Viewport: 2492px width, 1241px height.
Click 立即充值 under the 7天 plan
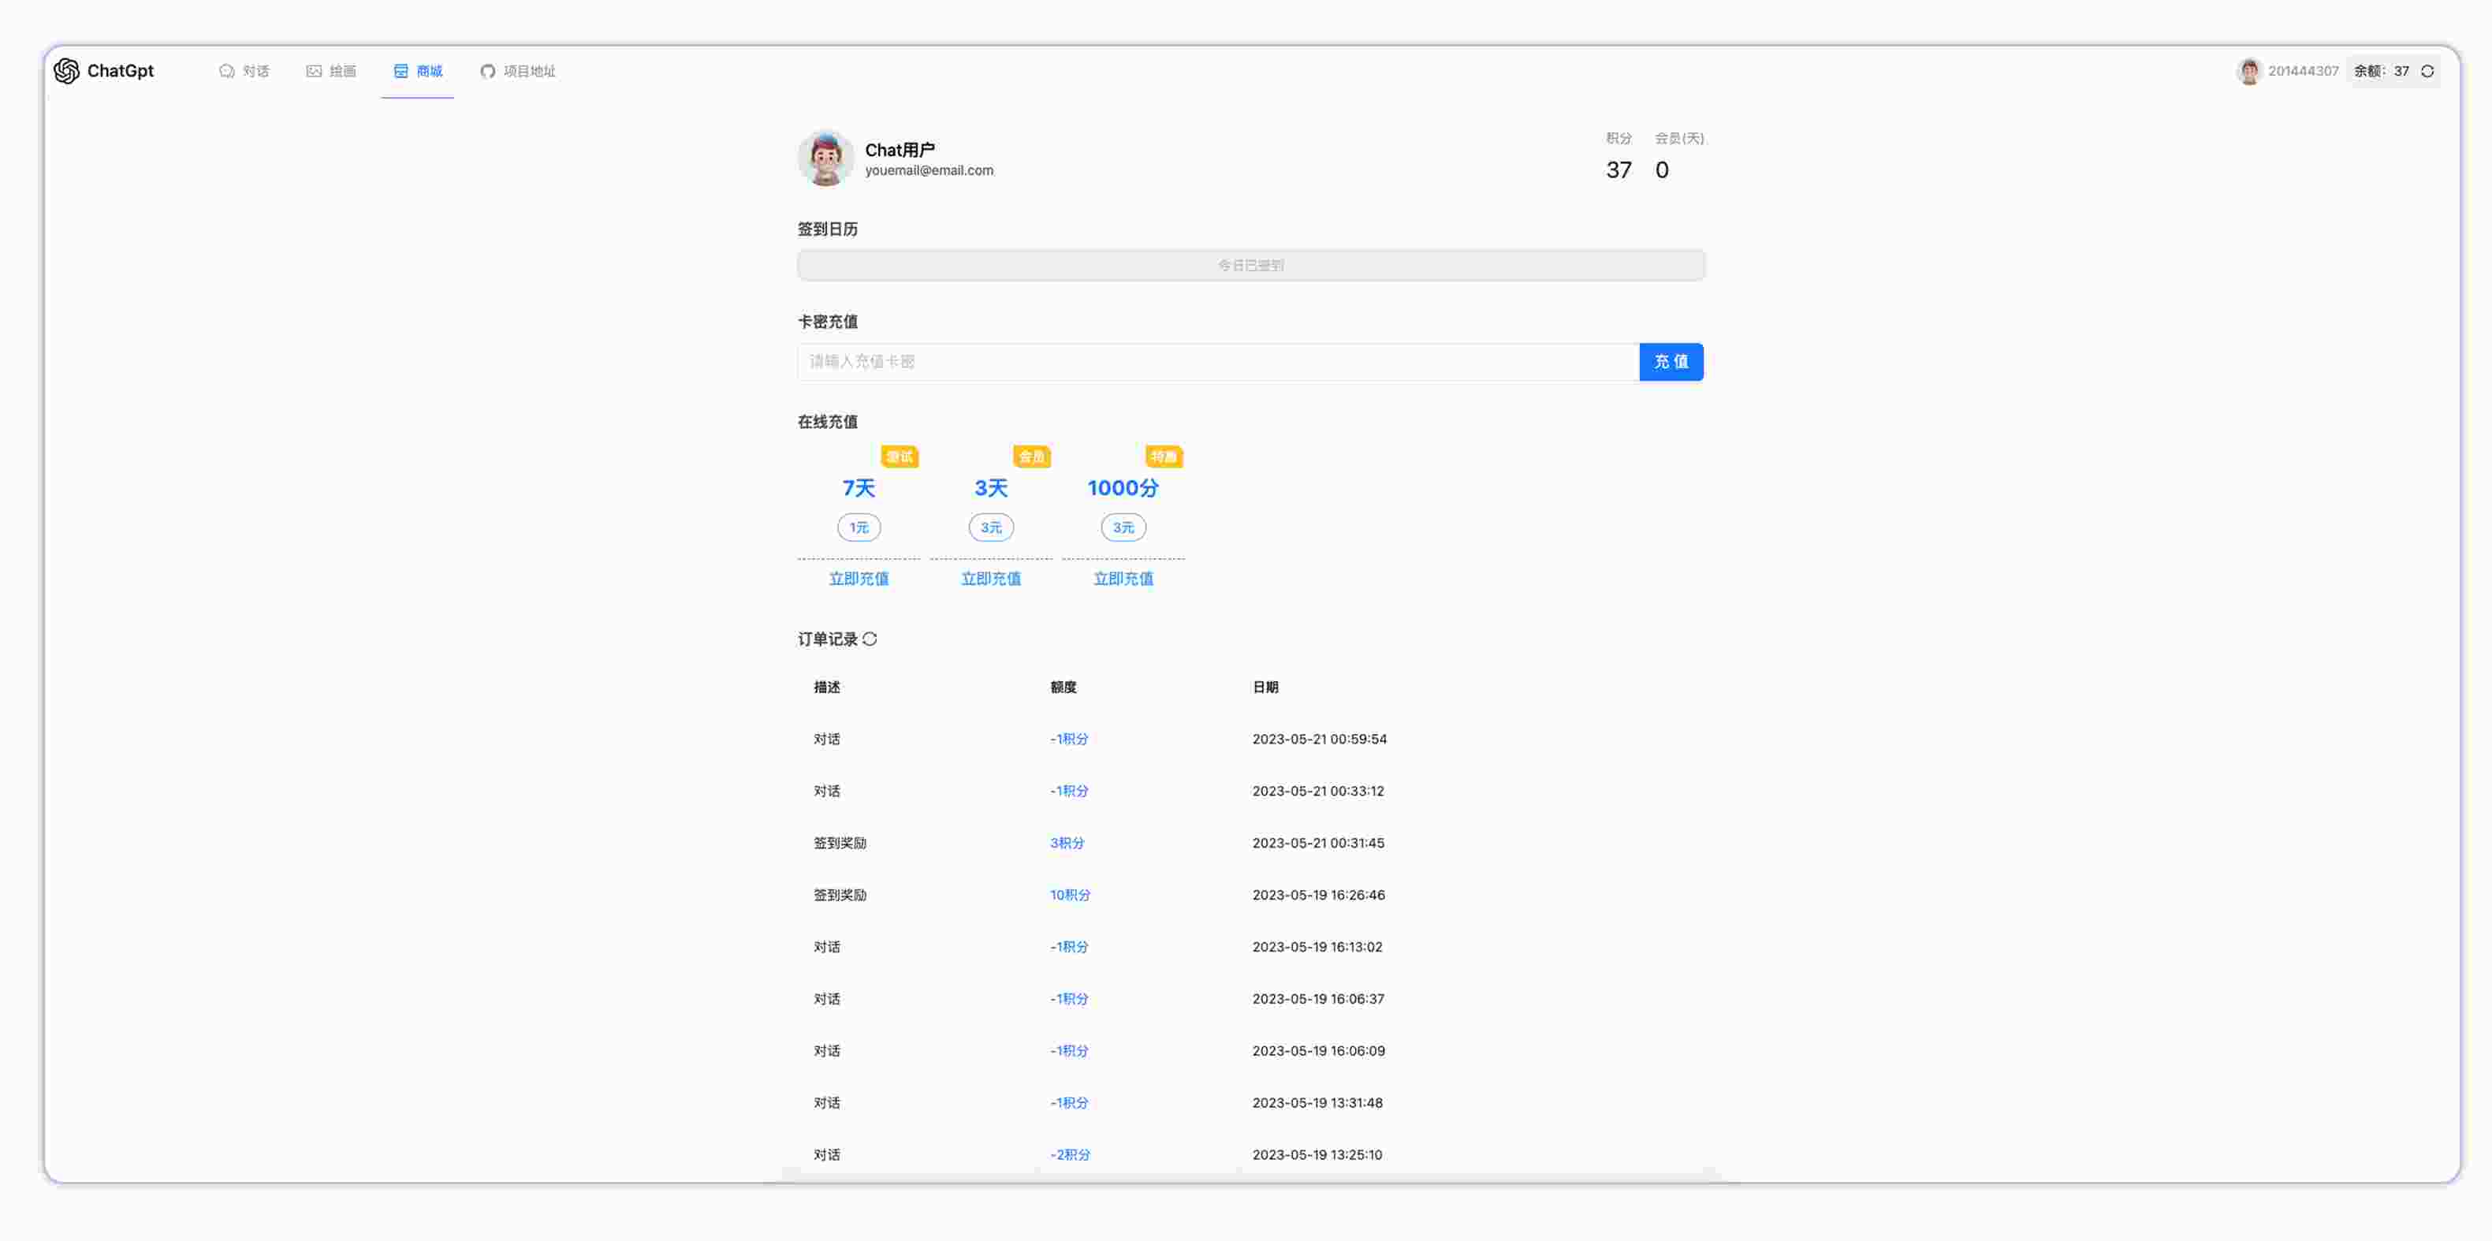(858, 579)
